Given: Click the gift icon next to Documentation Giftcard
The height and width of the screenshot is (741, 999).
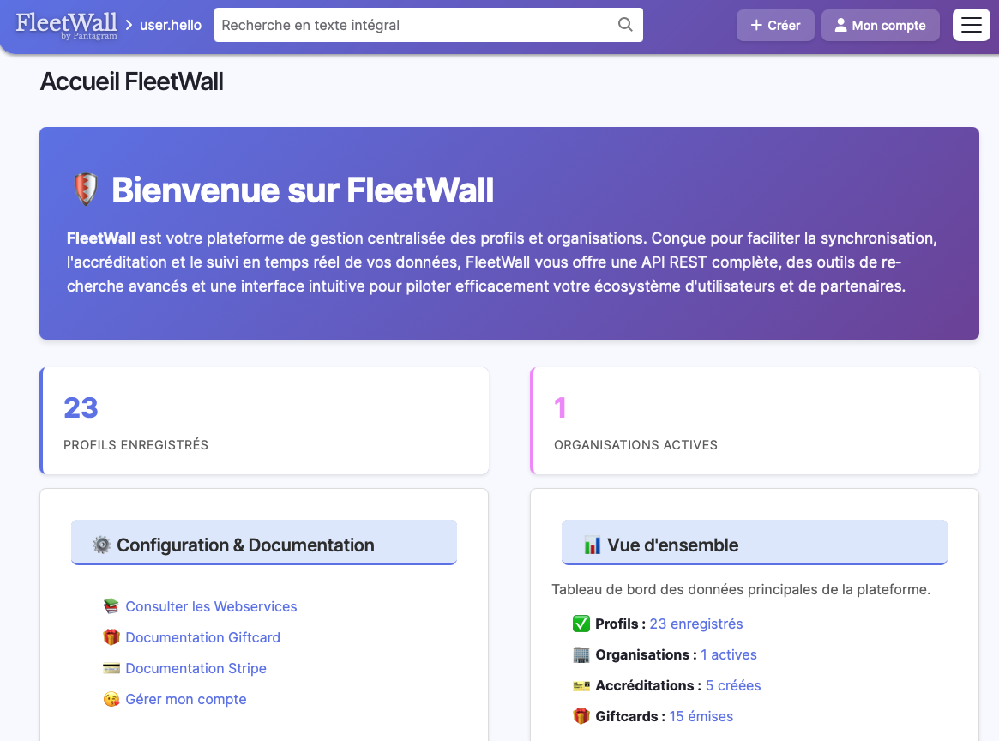Looking at the screenshot, I should [x=111, y=636].
